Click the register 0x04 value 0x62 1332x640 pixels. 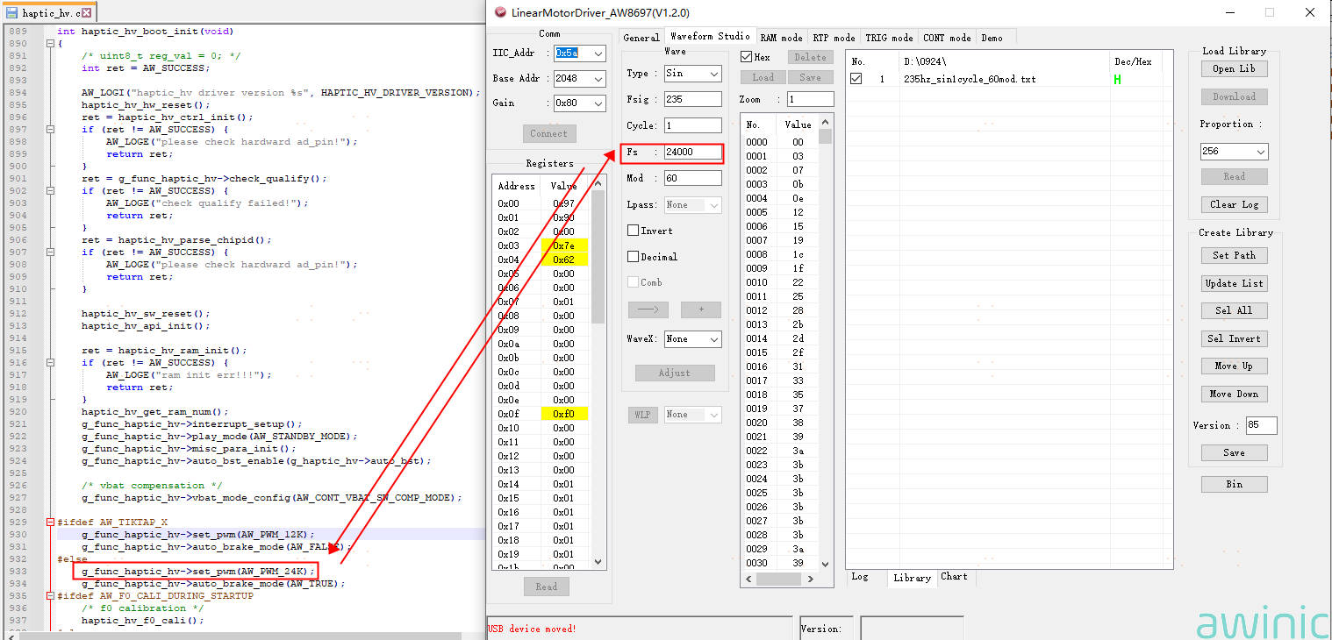[563, 260]
